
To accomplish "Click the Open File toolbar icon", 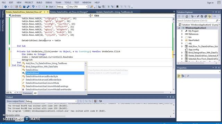I will (20, 7).
